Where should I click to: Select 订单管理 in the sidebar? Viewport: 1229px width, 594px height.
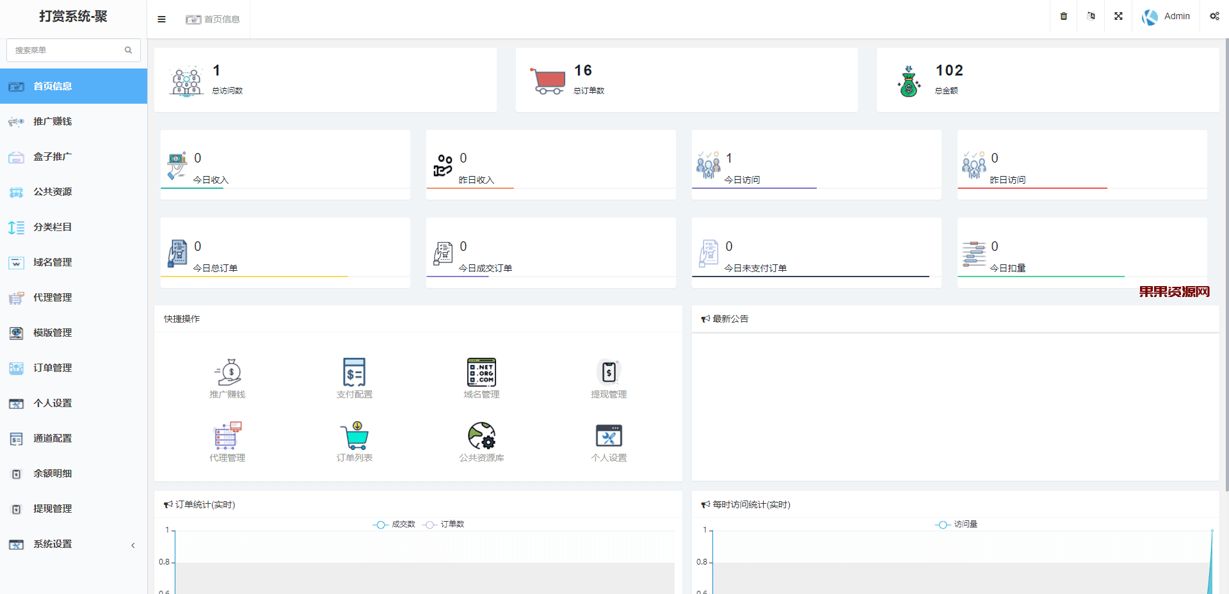(52, 368)
